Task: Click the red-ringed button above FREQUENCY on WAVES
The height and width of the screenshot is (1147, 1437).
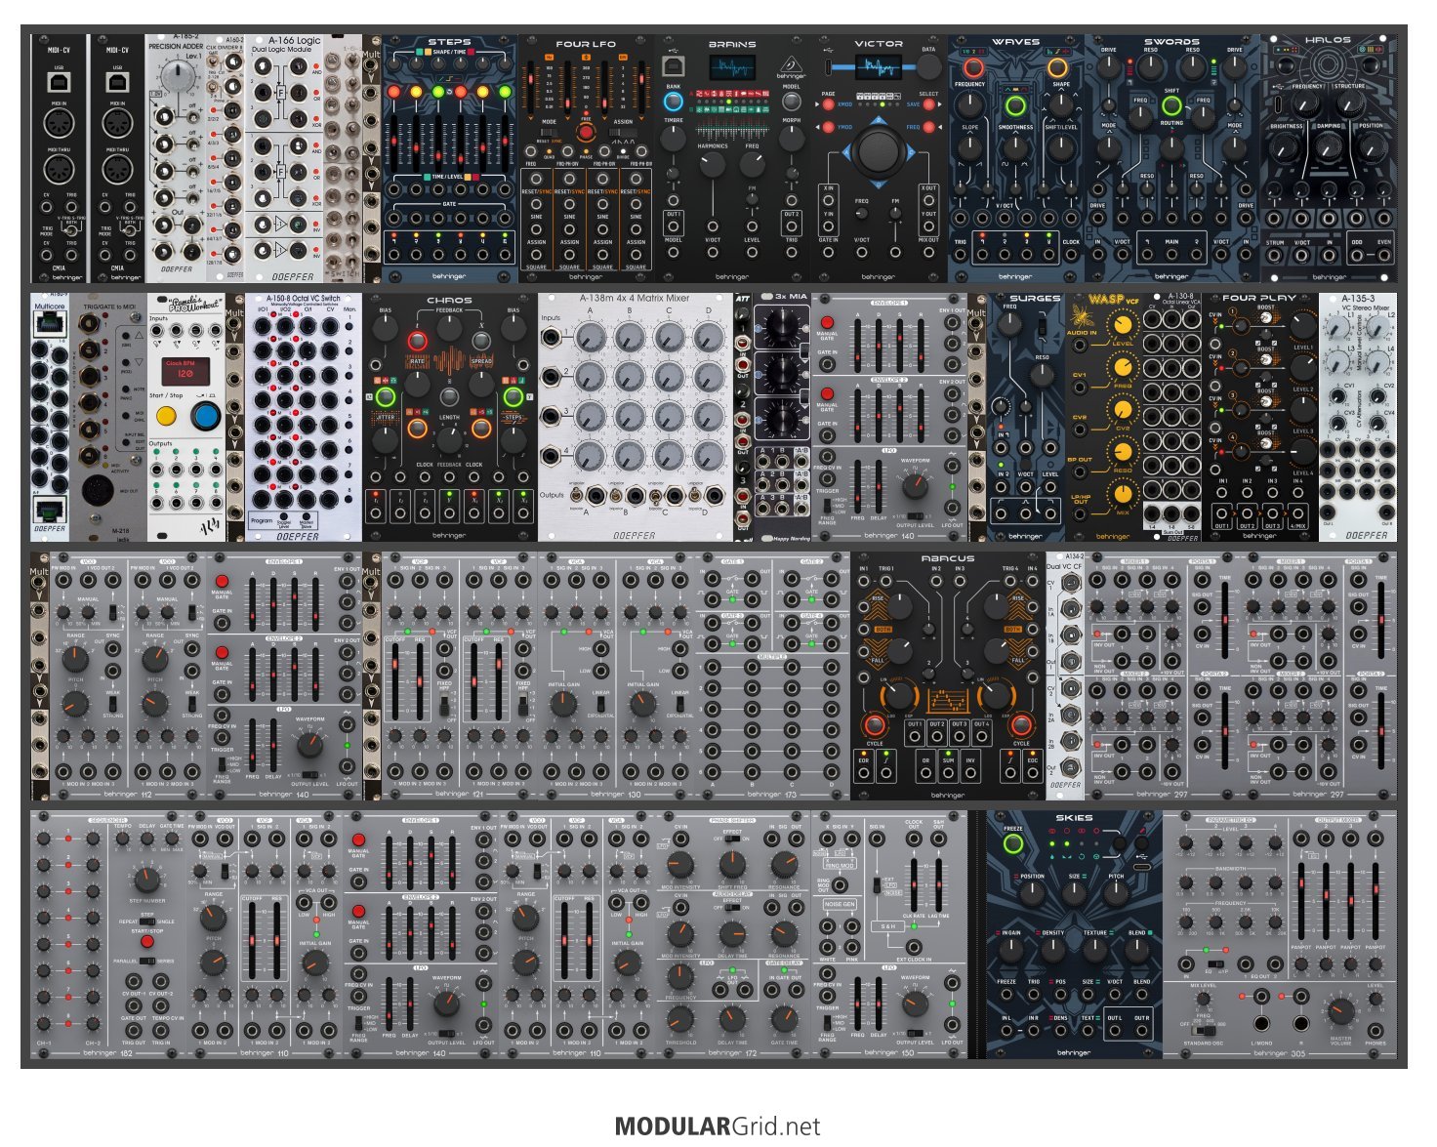Action: (x=972, y=68)
